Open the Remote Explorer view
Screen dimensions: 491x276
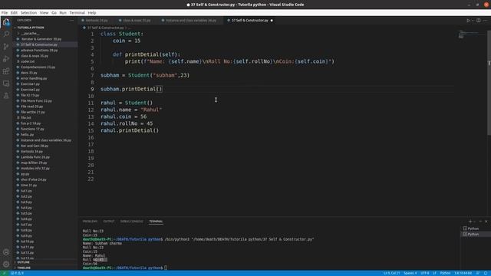[6, 84]
